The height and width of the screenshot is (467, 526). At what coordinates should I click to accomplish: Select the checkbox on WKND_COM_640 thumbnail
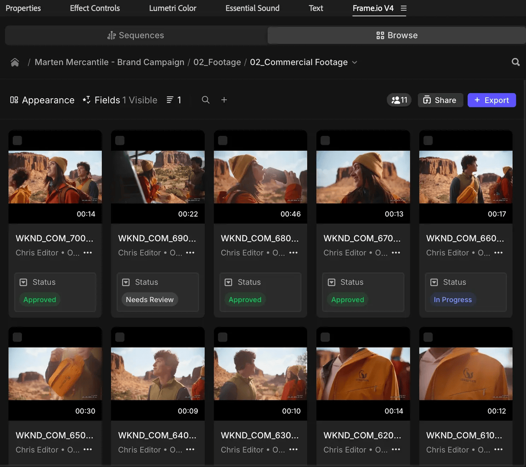119,337
